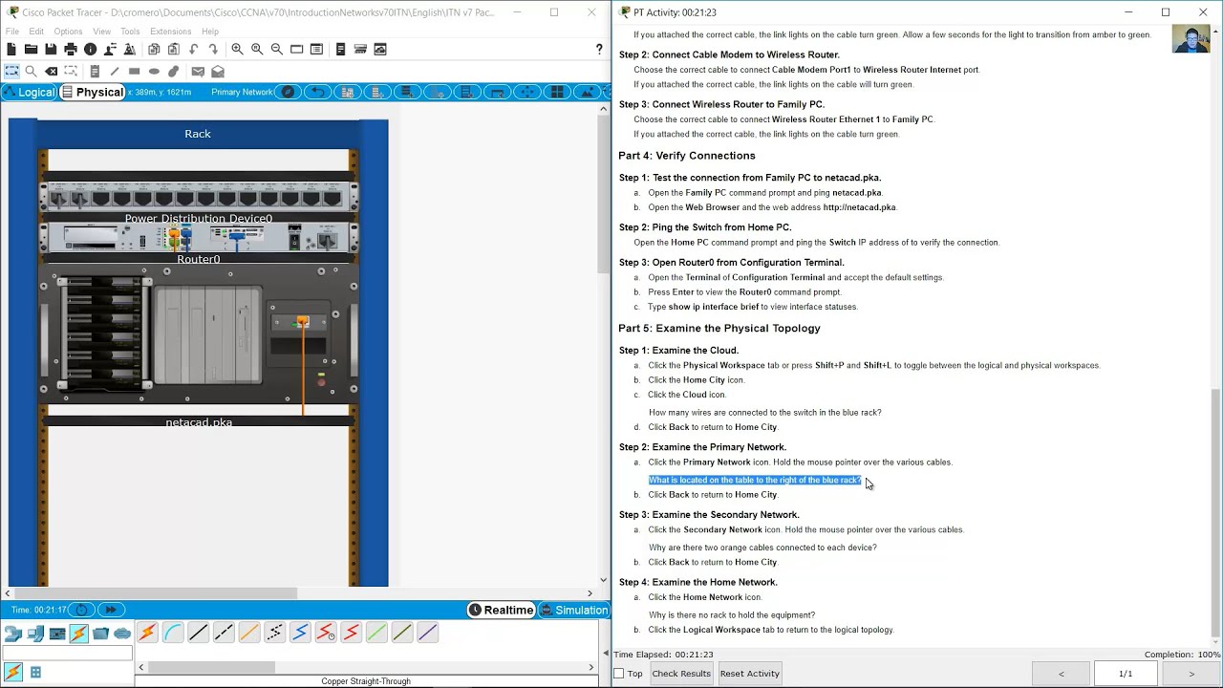Switch to the Physical workspace tab
Image resolution: width=1223 pixels, height=688 pixels.
[x=93, y=92]
